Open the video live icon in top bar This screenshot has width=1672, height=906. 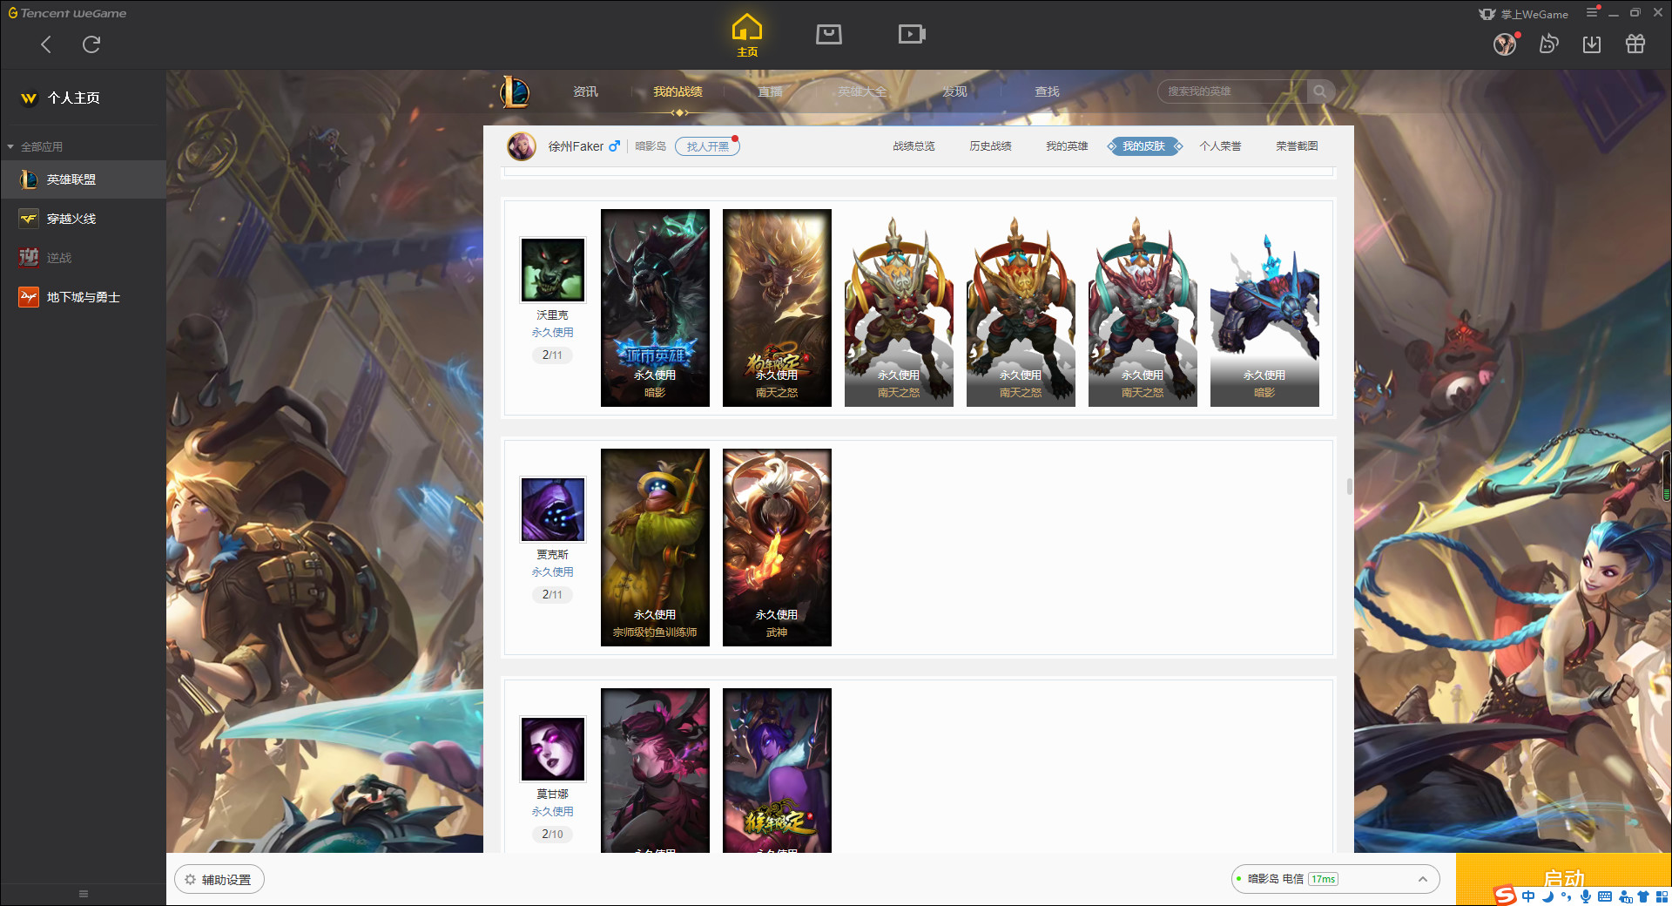pyautogui.click(x=912, y=34)
